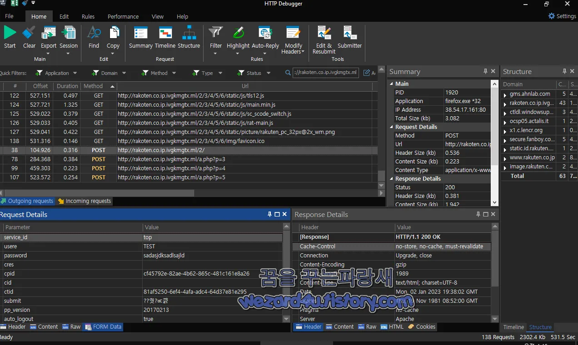Open the Filter rules icon

pyautogui.click(x=216, y=33)
